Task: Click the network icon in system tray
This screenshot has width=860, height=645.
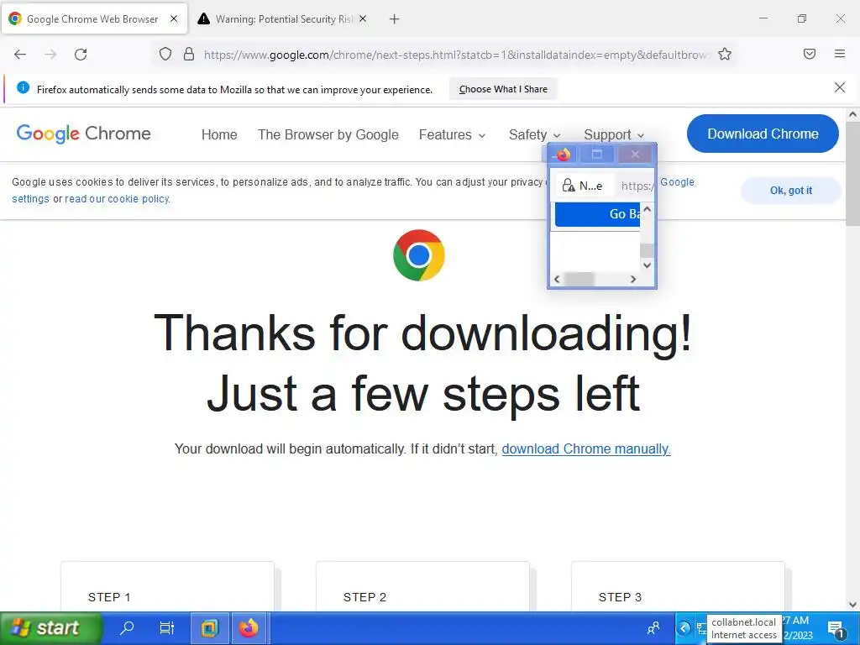Action: point(701,628)
